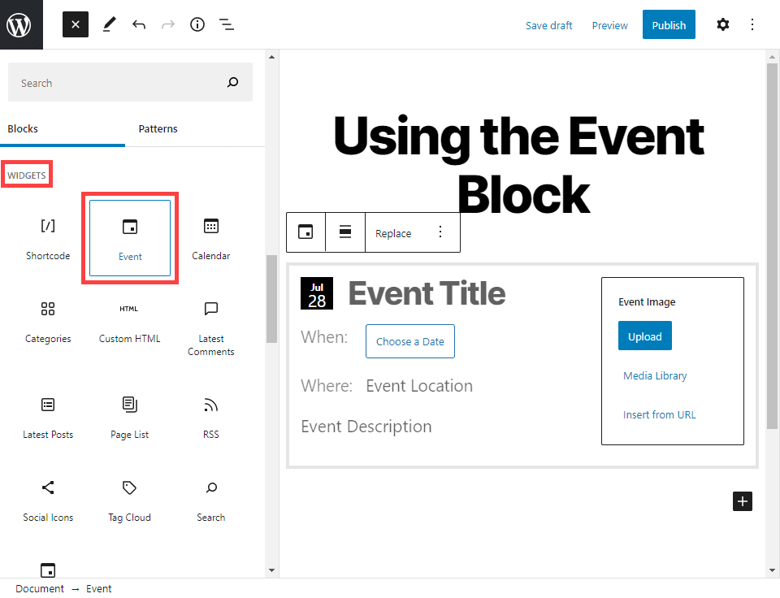
Task: Toggle the Document Overview panel
Action: click(x=226, y=24)
